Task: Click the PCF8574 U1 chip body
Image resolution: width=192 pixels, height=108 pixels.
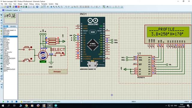Action: 145,66
